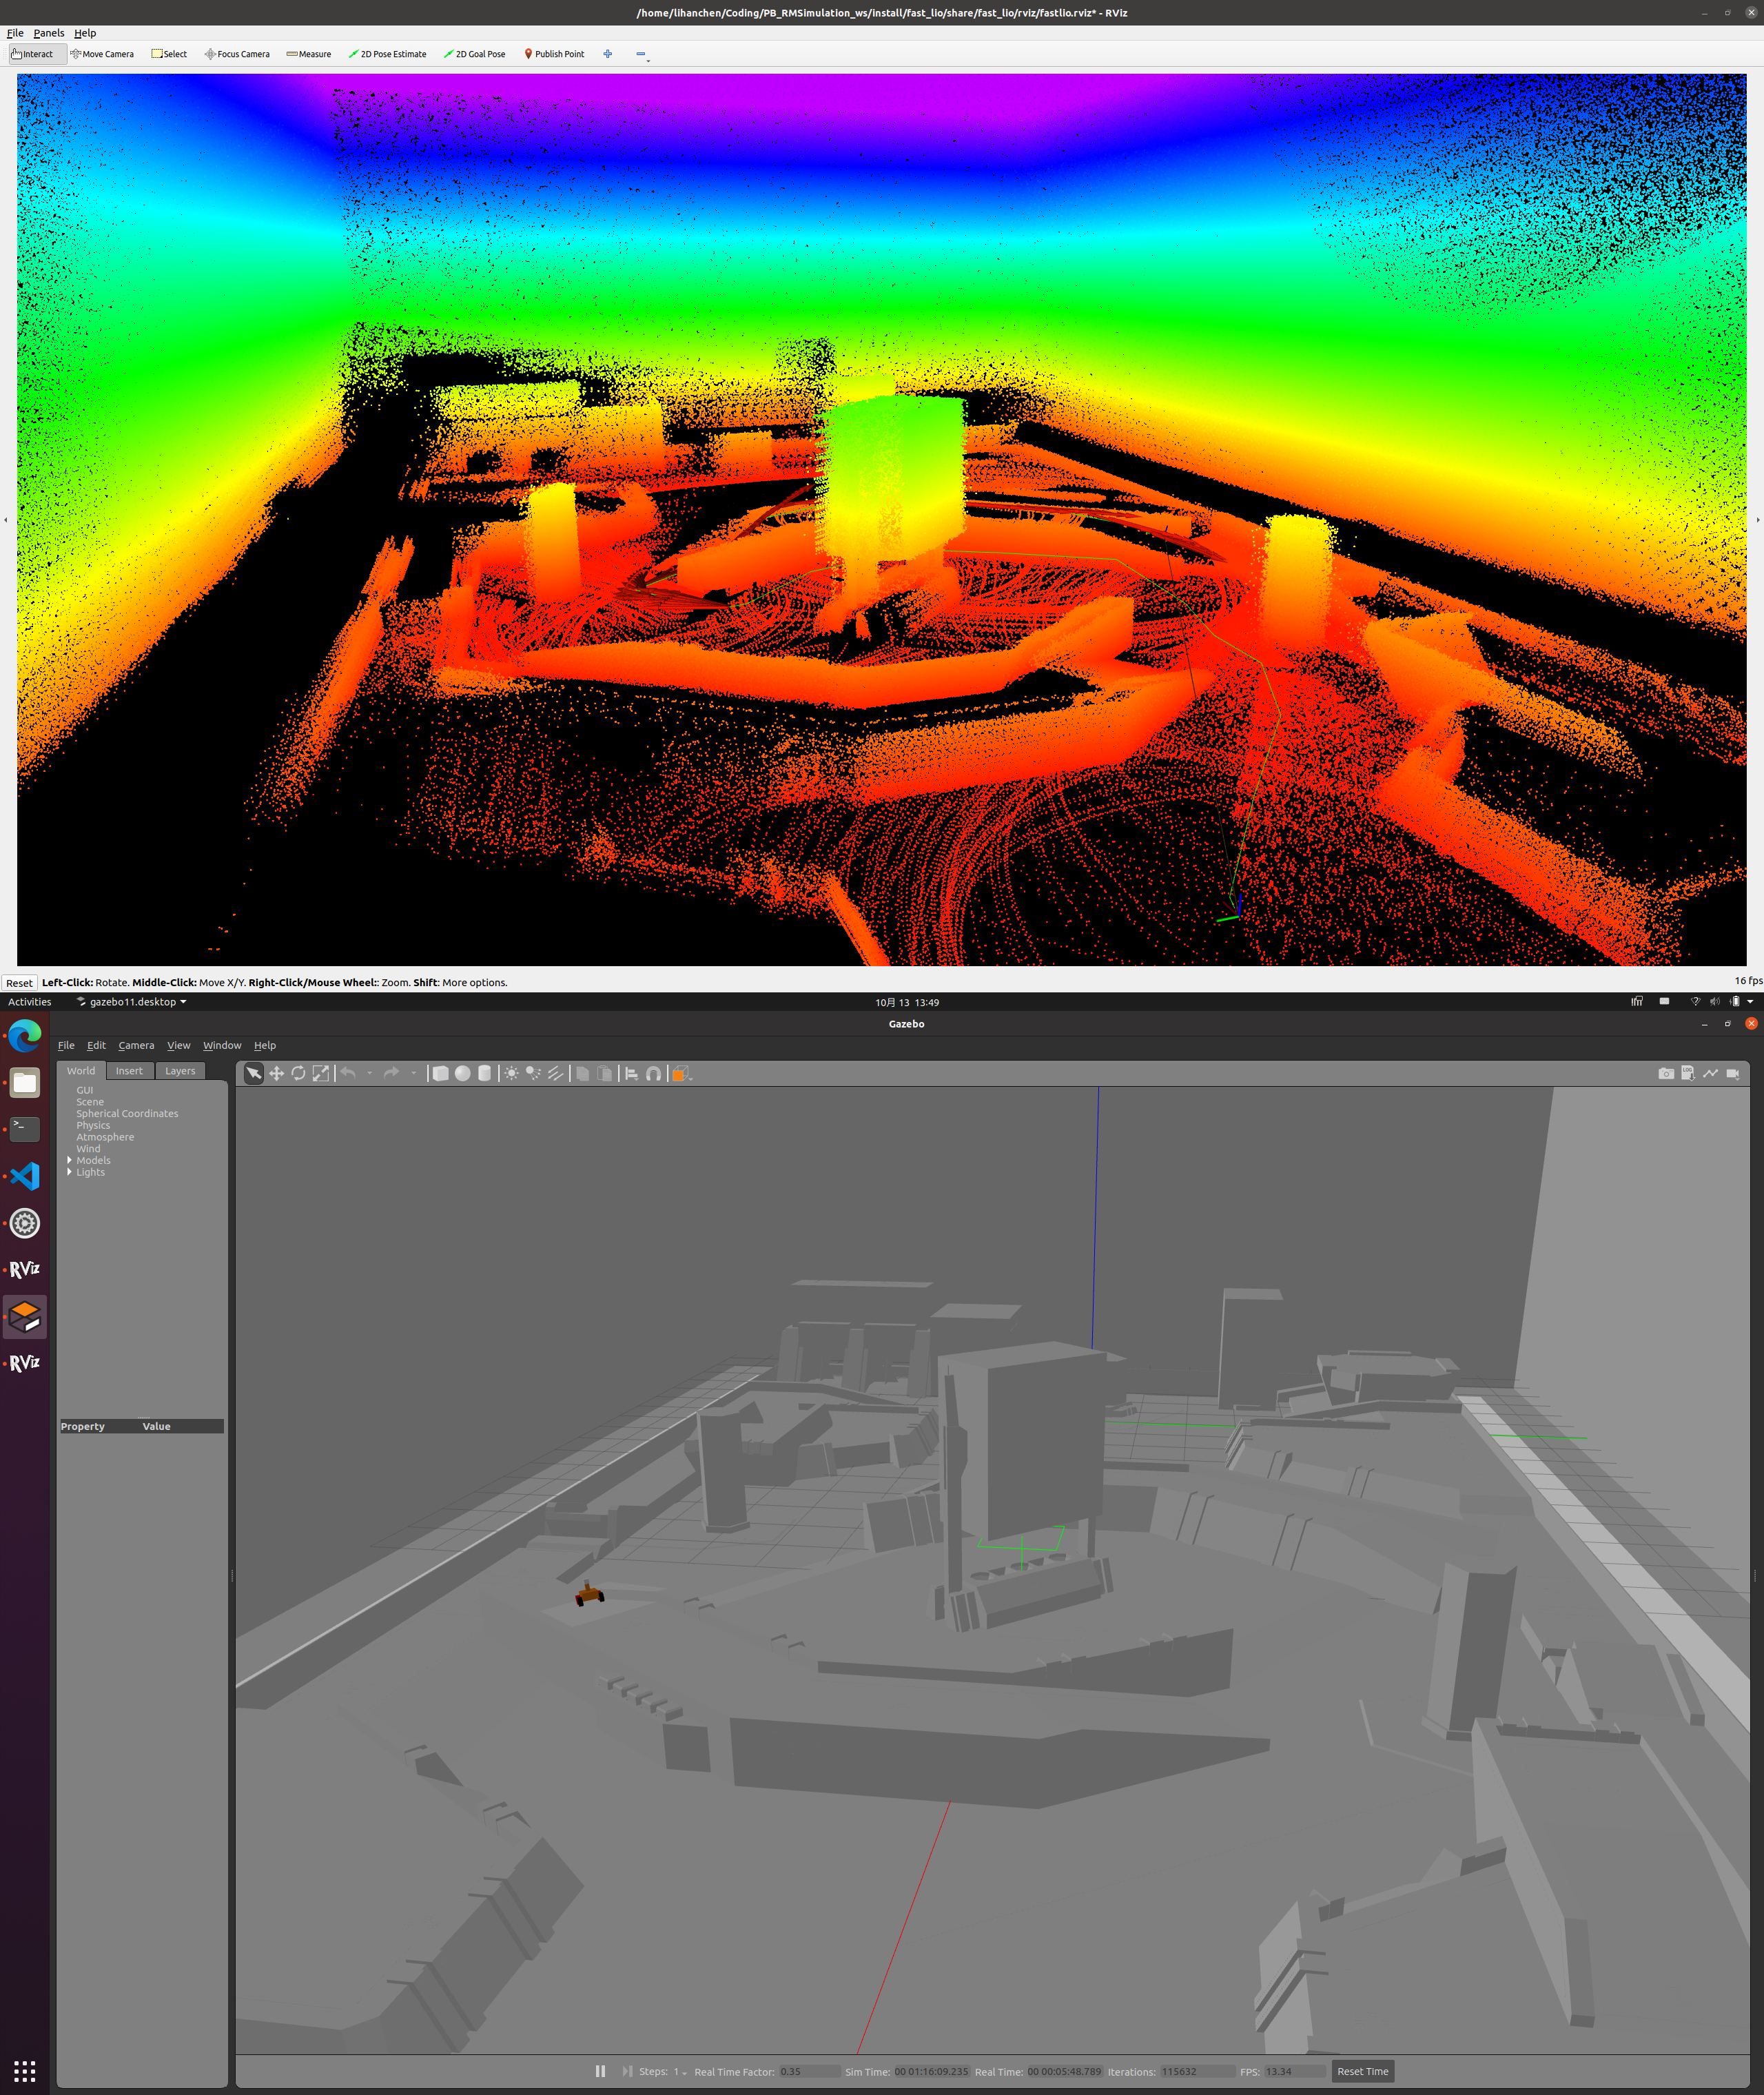Viewport: 1764px width, 2095px height.
Task: Insert a box shape in Gazebo
Action: (440, 1073)
